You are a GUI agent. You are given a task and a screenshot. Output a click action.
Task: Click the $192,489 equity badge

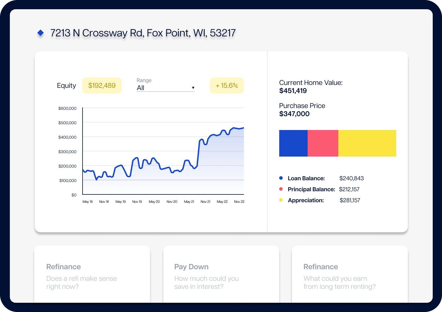pyautogui.click(x=102, y=86)
